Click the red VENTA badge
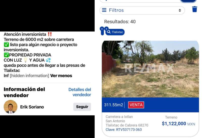Screen dimensions: 202x138 [x=136, y=105]
